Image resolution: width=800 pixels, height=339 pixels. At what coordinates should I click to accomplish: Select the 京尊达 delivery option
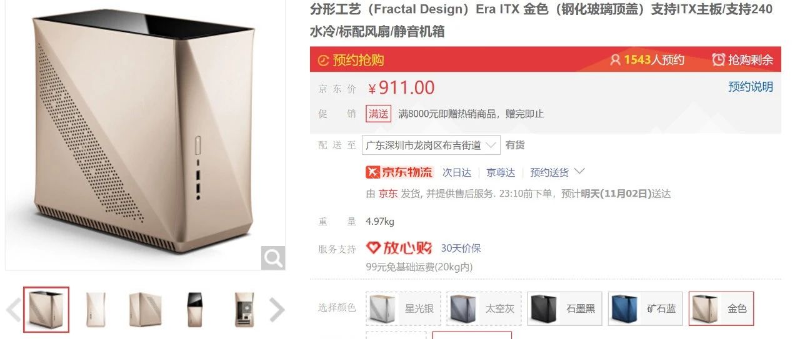tap(501, 172)
